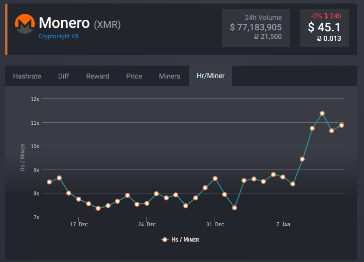The width and height of the screenshot is (364, 262).
Task: Switch to the Diff tab
Action: click(x=63, y=76)
